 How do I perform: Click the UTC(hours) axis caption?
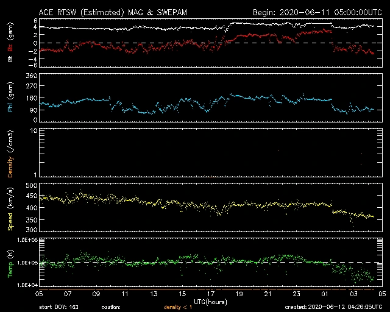(x=210, y=301)
